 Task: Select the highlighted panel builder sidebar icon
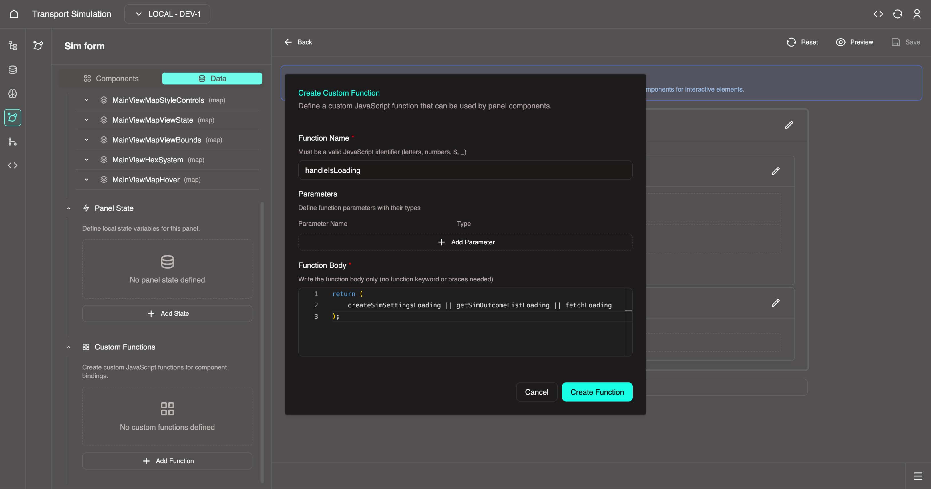13,118
